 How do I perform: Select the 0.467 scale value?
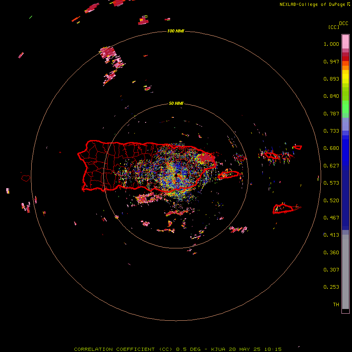pyautogui.click(x=331, y=218)
